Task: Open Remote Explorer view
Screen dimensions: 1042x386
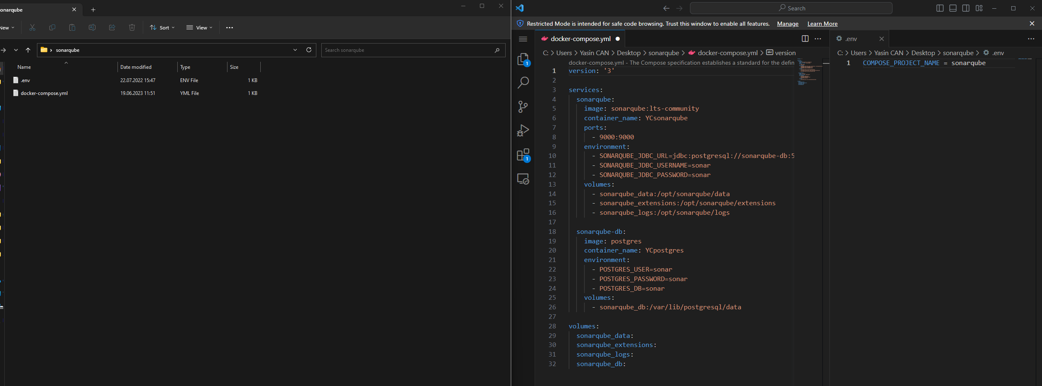Action: 523,179
